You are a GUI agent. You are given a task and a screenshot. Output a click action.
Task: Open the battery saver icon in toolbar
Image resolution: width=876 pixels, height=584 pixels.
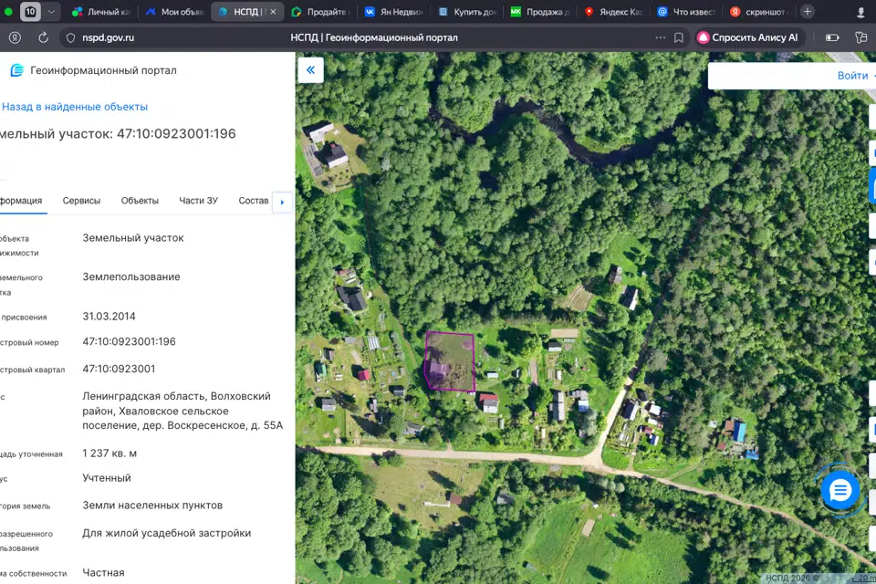(832, 37)
